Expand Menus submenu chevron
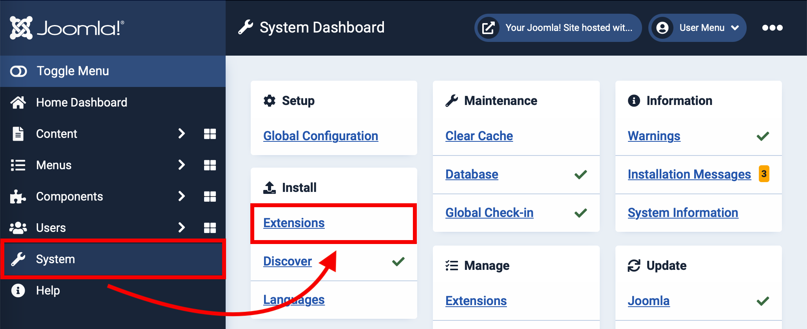The image size is (807, 329). tap(181, 165)
